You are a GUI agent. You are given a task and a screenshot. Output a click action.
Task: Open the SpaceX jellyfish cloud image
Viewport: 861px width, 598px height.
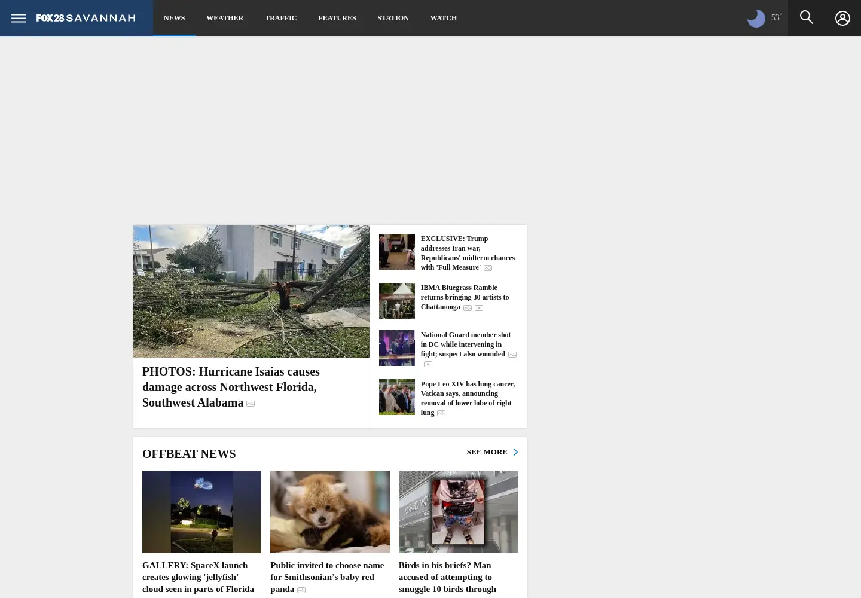[x=201, y=512]
